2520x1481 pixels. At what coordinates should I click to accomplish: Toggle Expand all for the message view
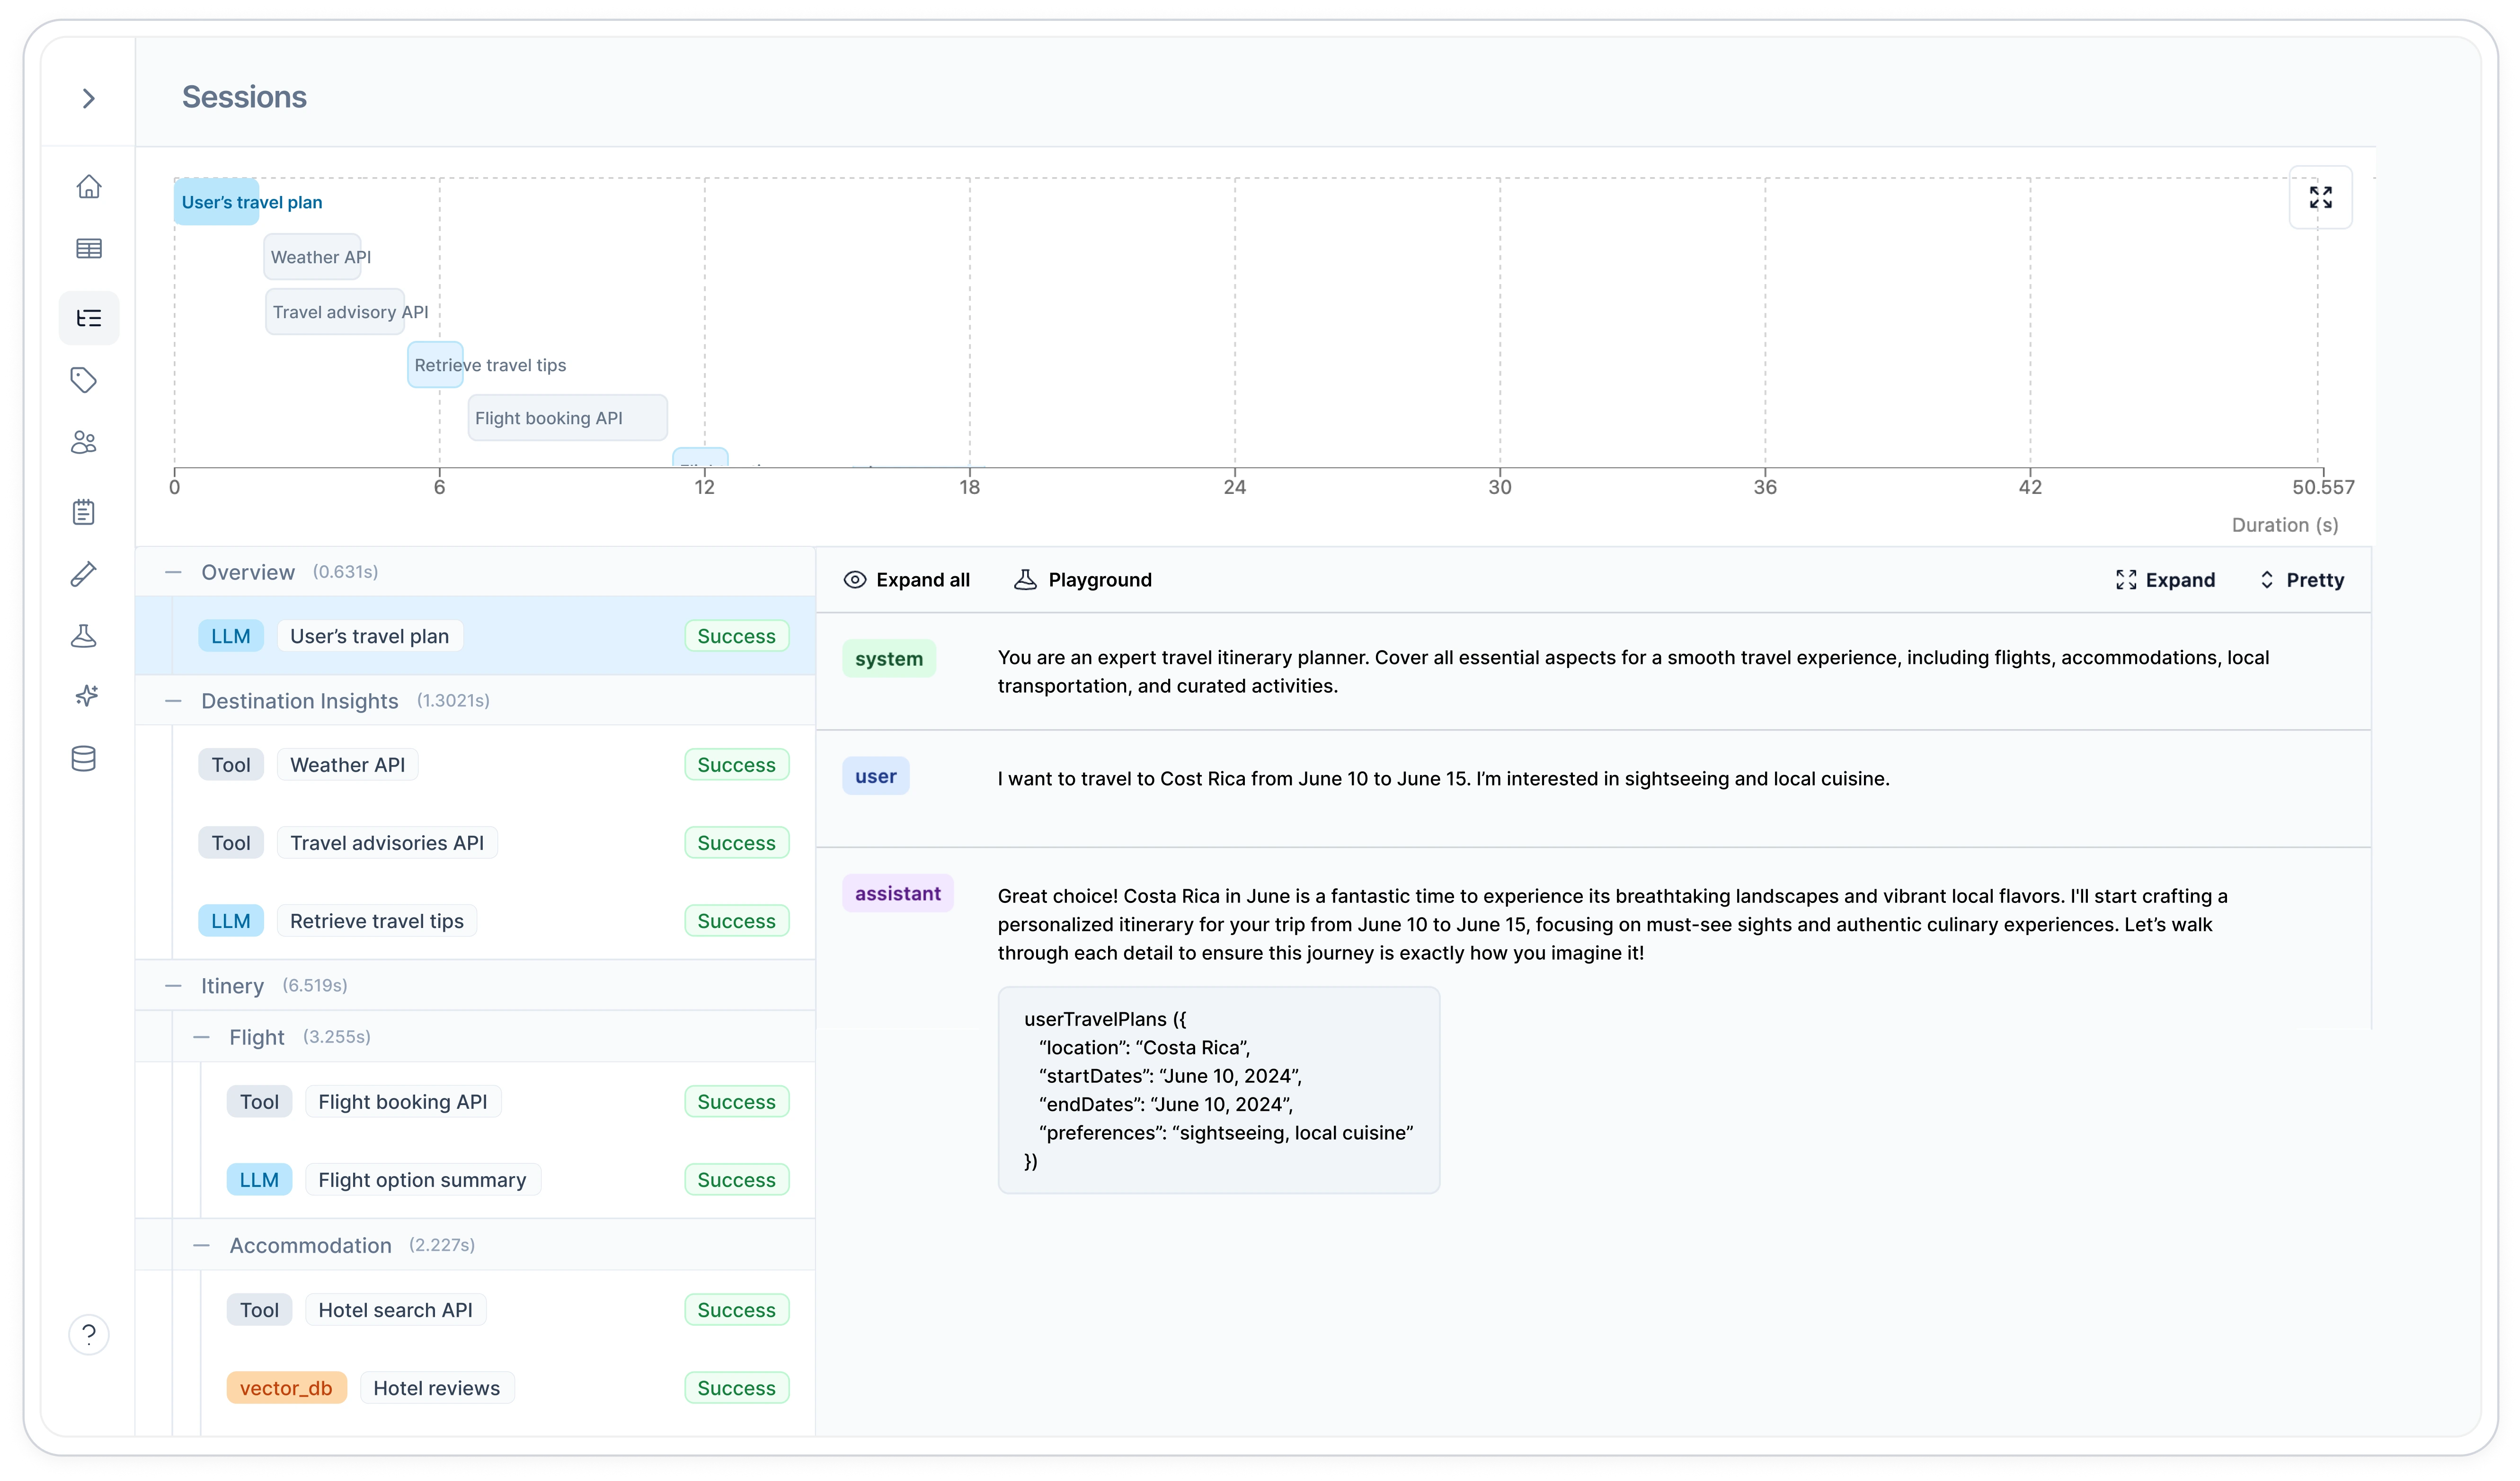tap(906, 579)
